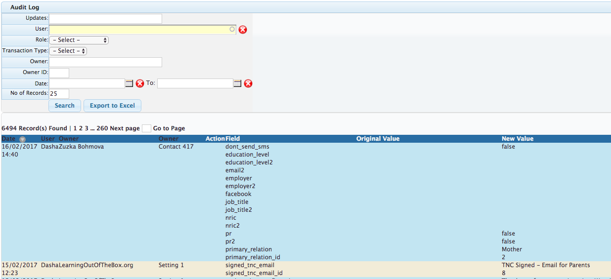Open the To date calendar picker
The image size is (611, 279).
pyautogui.click(x=237, y=83)
